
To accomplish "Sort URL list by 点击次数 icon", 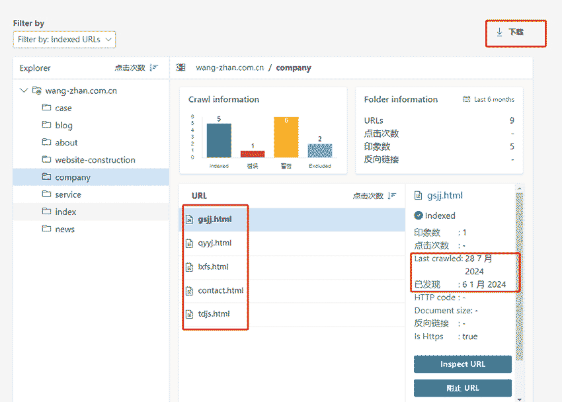I will point(392,196).
